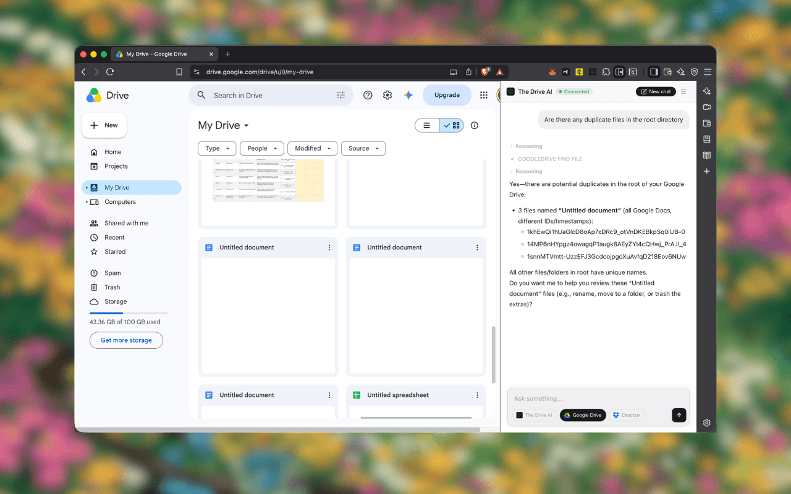Viewport: 791px width, 494px height.
Task: Open the browser extensions puzzle icon
Action: [606, 72]
